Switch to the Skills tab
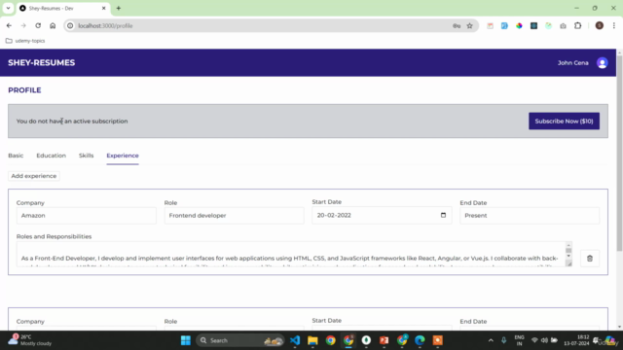 coord(87,156)
